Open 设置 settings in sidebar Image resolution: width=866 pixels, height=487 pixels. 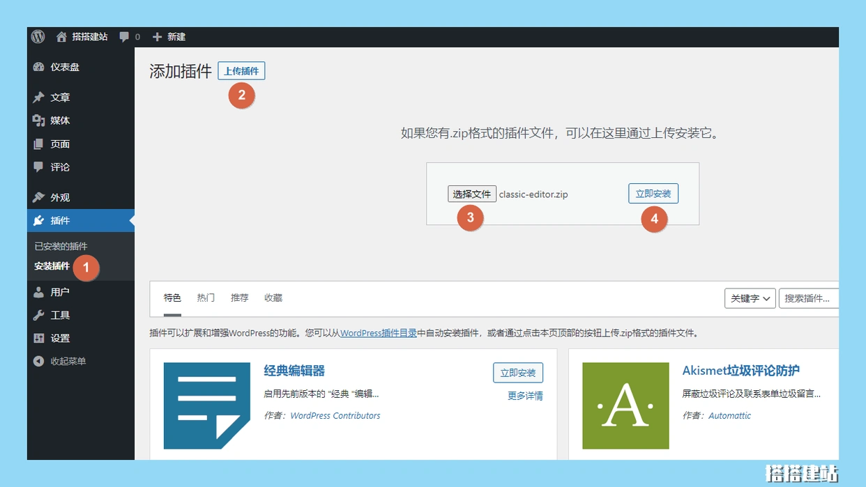click(60, 338)
